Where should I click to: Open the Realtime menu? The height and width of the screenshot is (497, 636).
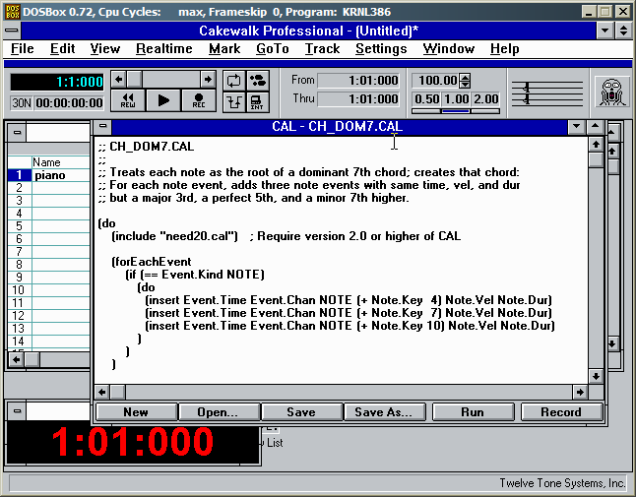[163, 48]
